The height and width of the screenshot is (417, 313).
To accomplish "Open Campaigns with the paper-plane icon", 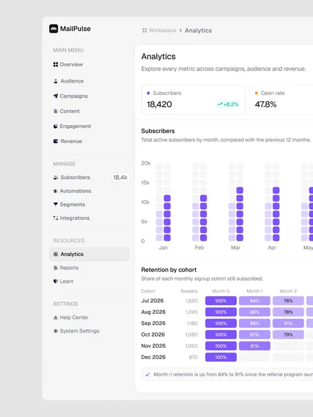I will [x=55, y=96].
